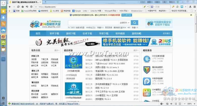Open the address bar dropdown arrow

(x=148, y=7)
